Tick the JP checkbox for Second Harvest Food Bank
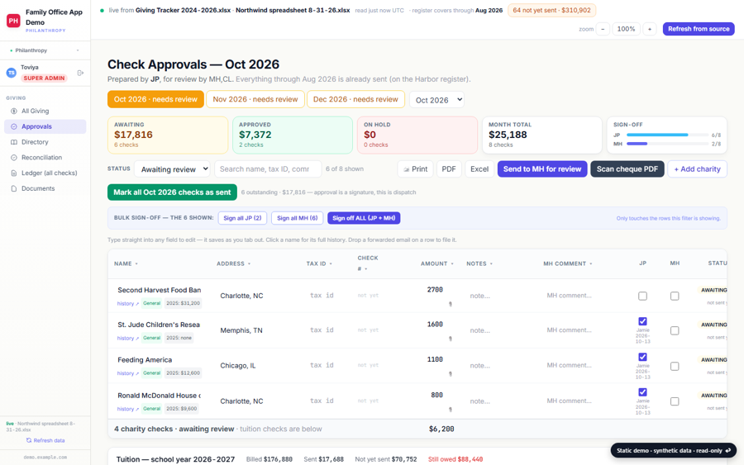744x465 pixels. [642, 296]
